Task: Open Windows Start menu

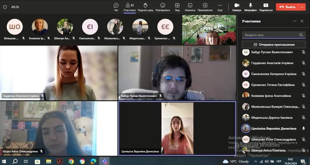Action: pos(4,162)
